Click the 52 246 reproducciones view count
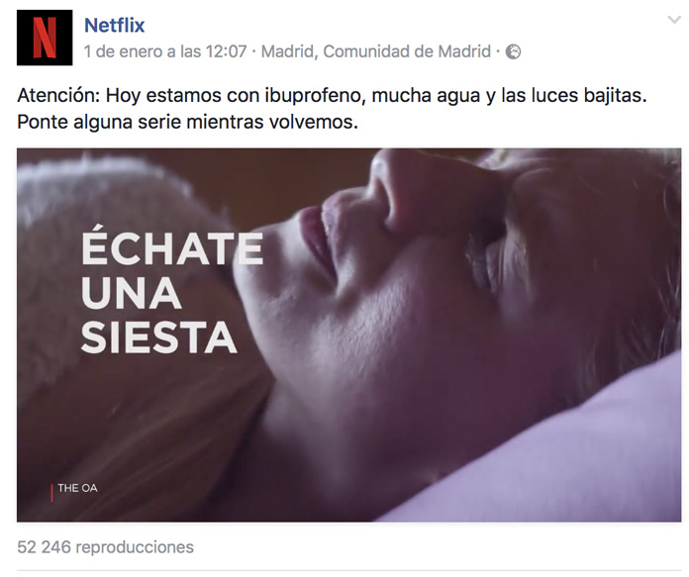Screen dimensions: 689x577 (x=106, y=547)
